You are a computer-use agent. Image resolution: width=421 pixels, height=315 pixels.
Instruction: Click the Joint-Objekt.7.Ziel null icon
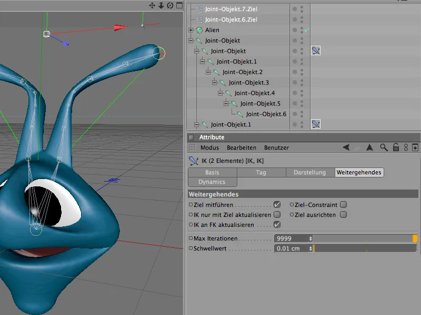[199, 9]
